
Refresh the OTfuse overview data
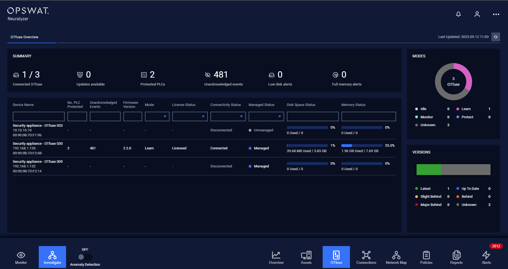(496, 37)
